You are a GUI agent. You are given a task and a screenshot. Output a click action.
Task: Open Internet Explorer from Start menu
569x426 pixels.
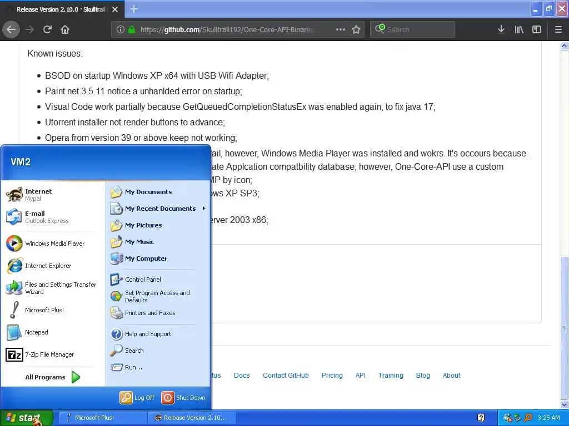[49, 266]
